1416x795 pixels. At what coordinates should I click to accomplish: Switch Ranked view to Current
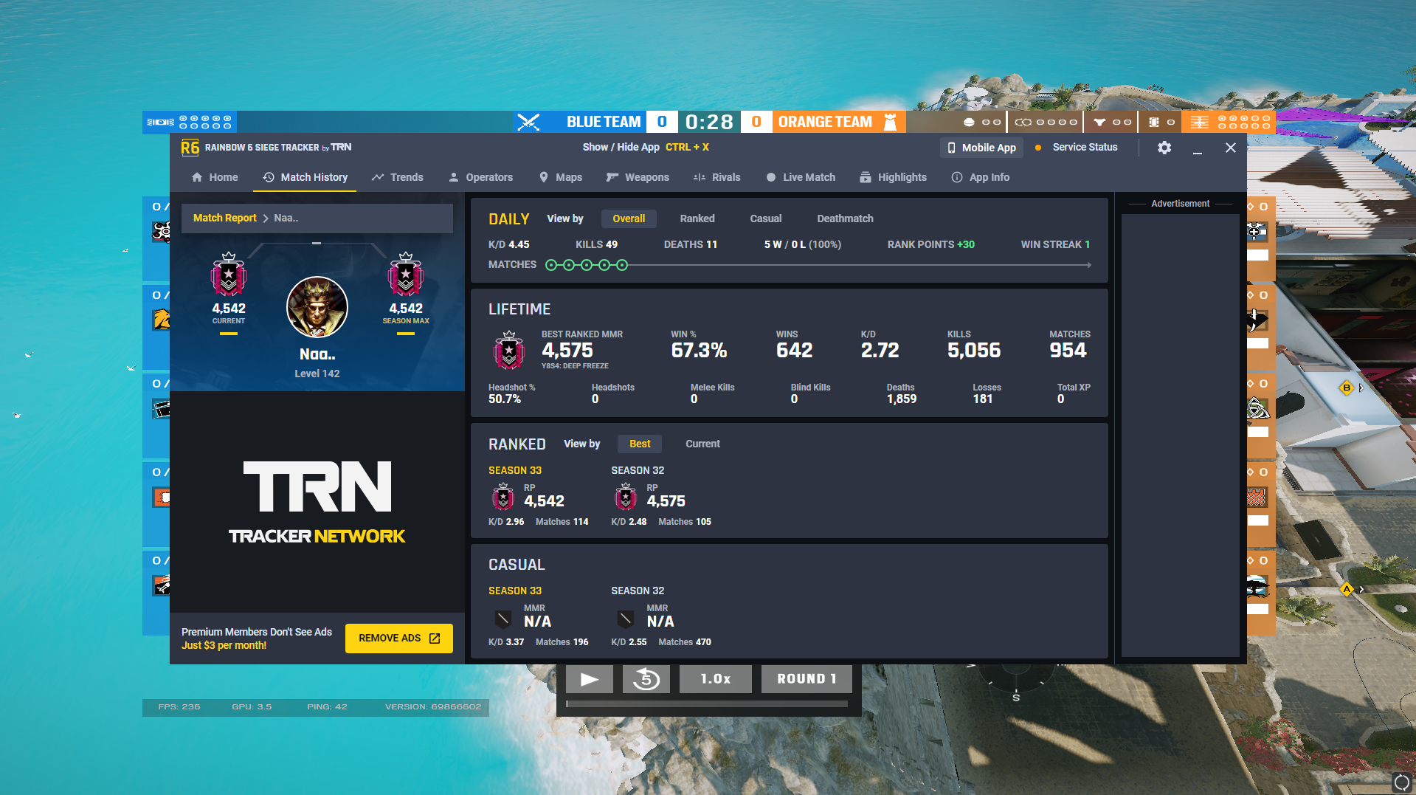tap(702, 444)
